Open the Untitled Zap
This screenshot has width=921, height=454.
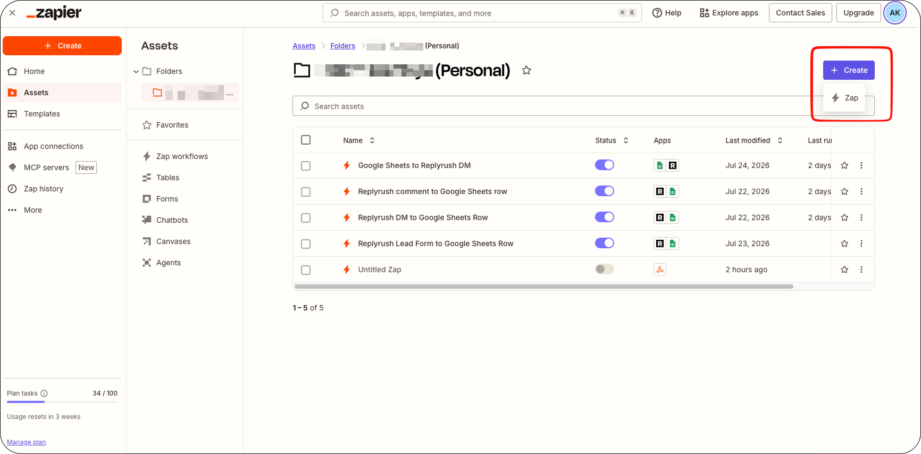pos(380,270)
